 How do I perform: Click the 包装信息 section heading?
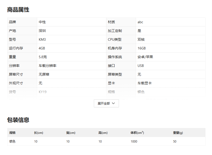18,120
